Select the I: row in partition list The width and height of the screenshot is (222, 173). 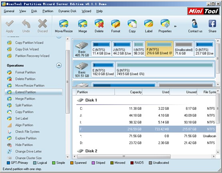click(147, 123)
